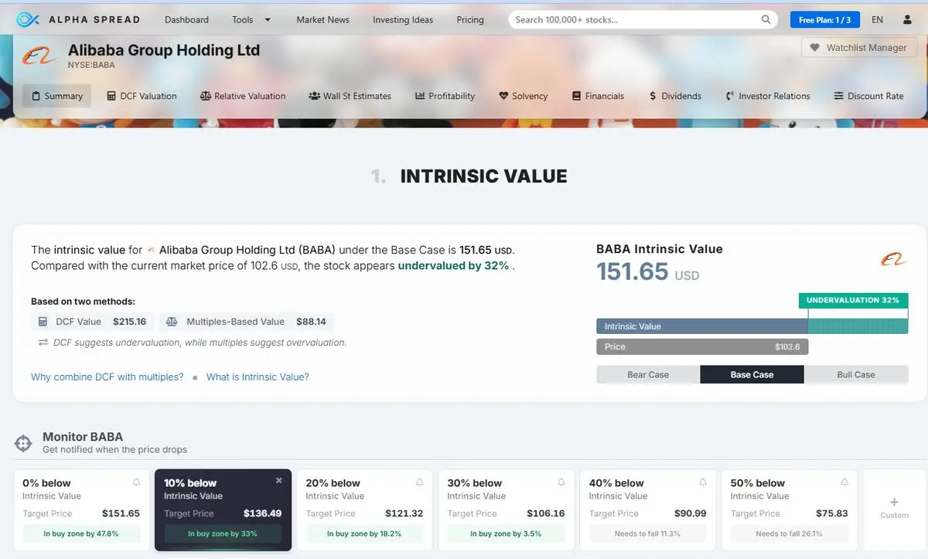This screenshot has width=928, height=559.
Task: Click the 'In buy zone by 47.8%' badge
Action: (x=81, y=533)
